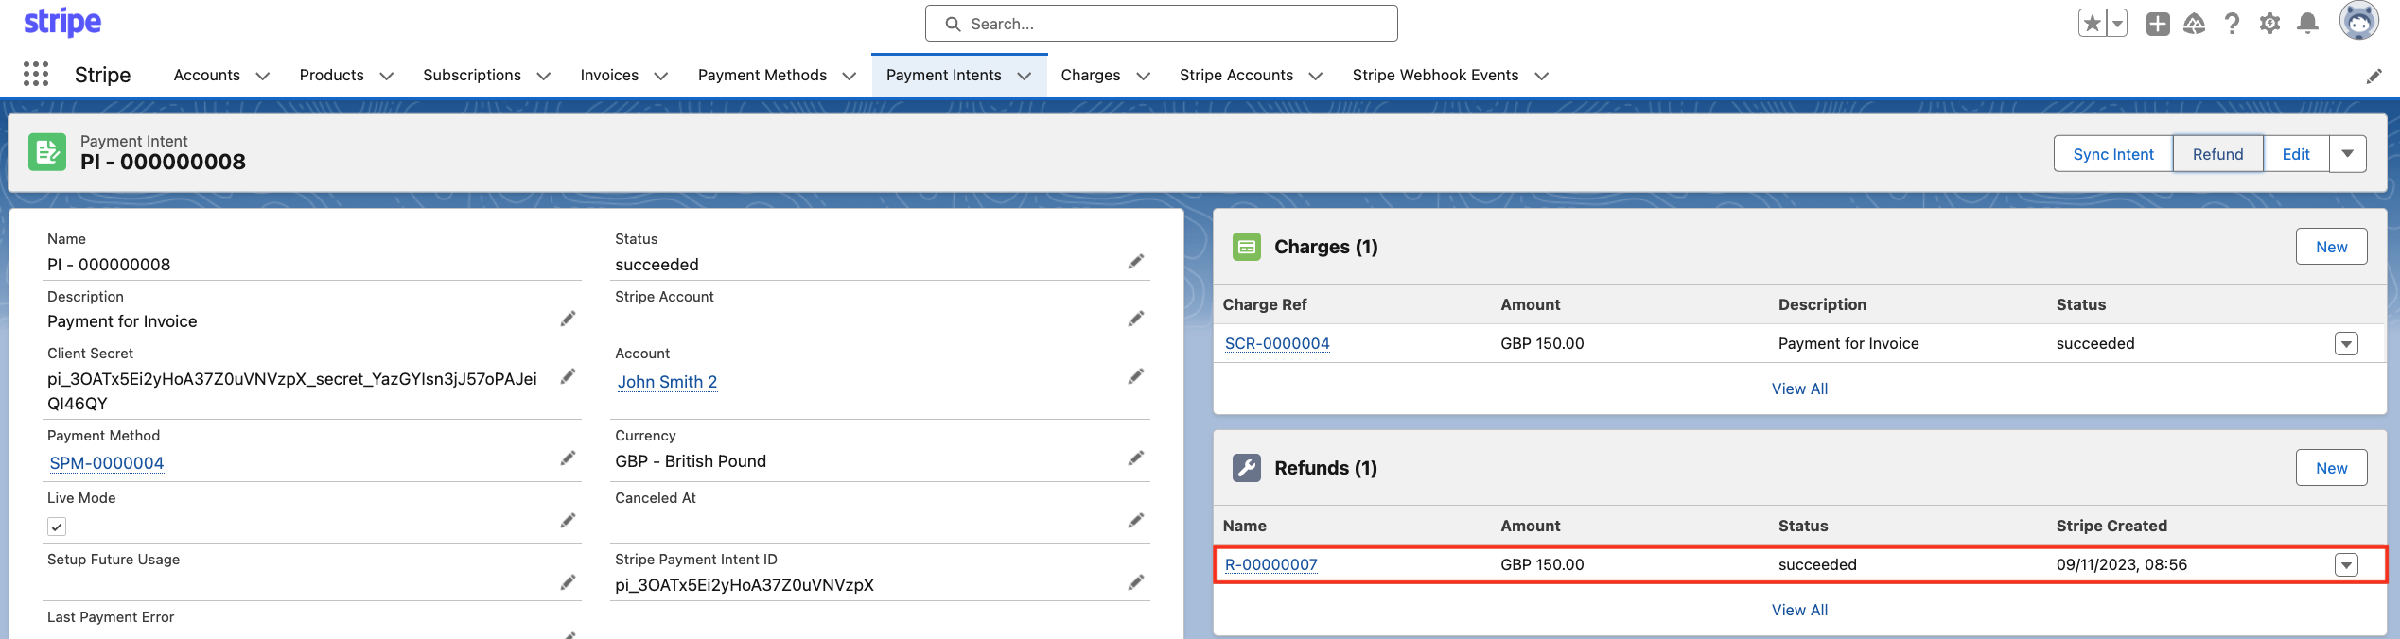Open more actions dropdown next to Edit
The width and height of the screenshot is (2400, 639).
(2347, 154)
